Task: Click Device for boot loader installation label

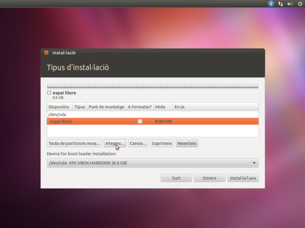Action: (81, 154)
